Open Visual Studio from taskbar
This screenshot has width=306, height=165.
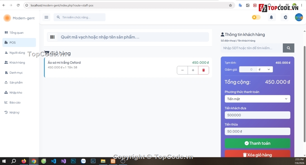[63, 161]
